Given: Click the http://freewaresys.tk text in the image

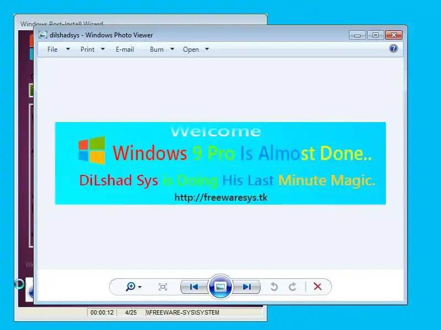Looking at the screenshot, I should pyautogui.click(x=221, y=197).
